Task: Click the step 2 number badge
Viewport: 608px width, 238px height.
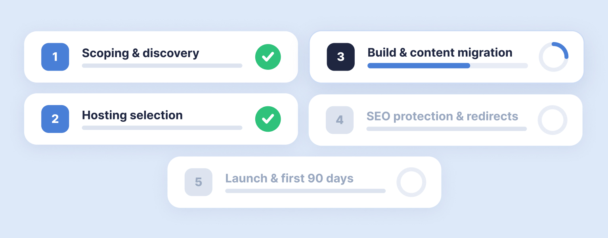Action: pos(55,119)
